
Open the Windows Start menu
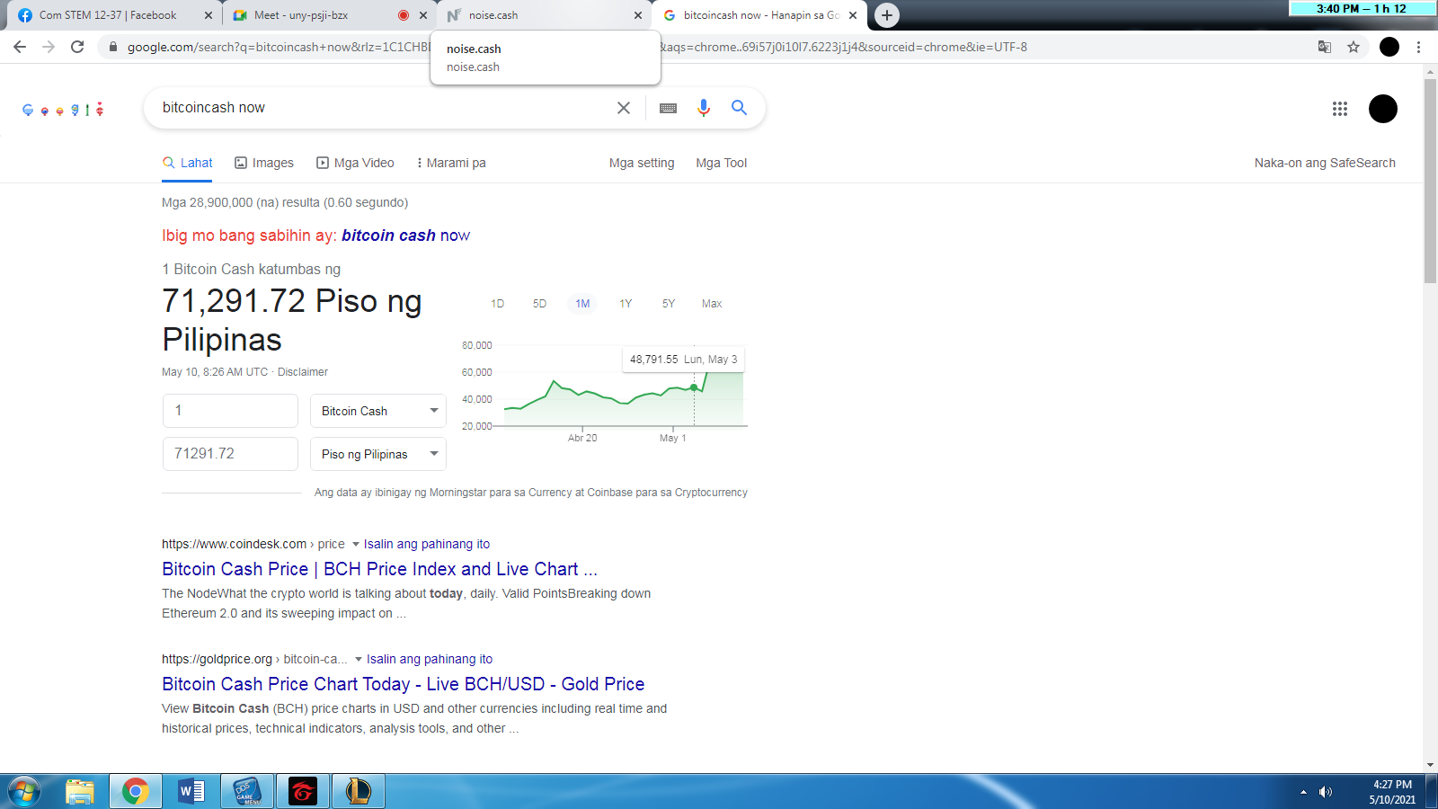pyautogui.click(x=24, y=792)
